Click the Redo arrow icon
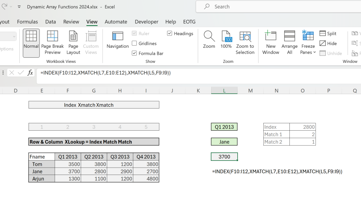Screen dimensions: 361x216 point(4,7)
